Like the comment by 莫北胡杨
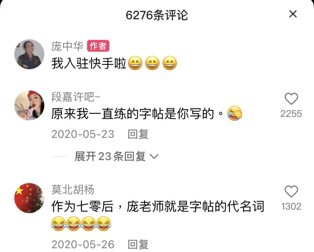Screen dimensions: 314x252 291,191
